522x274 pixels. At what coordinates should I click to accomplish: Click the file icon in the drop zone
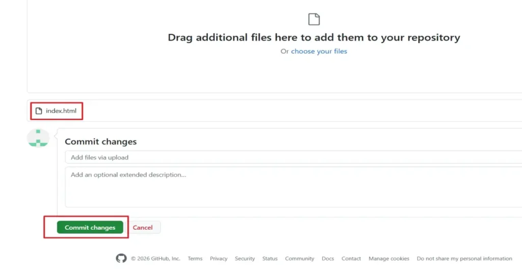(314, 19)
